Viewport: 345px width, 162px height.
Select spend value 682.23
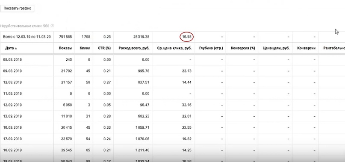[x=144, y=116]
